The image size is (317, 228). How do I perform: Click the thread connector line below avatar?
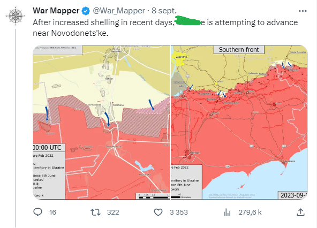pyautogui.click(x=16, y=128)
